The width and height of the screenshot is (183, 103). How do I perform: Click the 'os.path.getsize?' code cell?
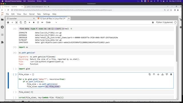[96, 53]
